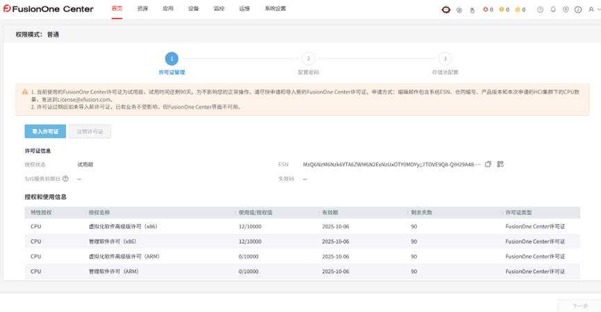Open the notifications bell icon
This screenshot has height=312, width=601.
click(553, 10)
